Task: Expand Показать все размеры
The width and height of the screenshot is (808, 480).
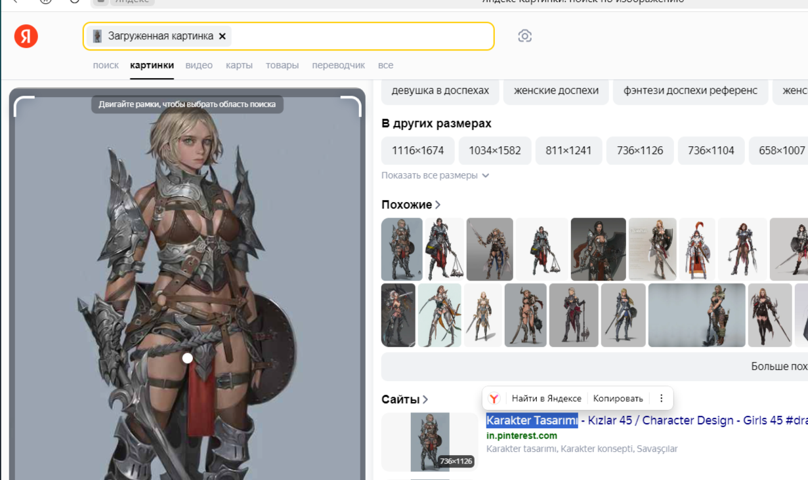Action: coord(435,175)
